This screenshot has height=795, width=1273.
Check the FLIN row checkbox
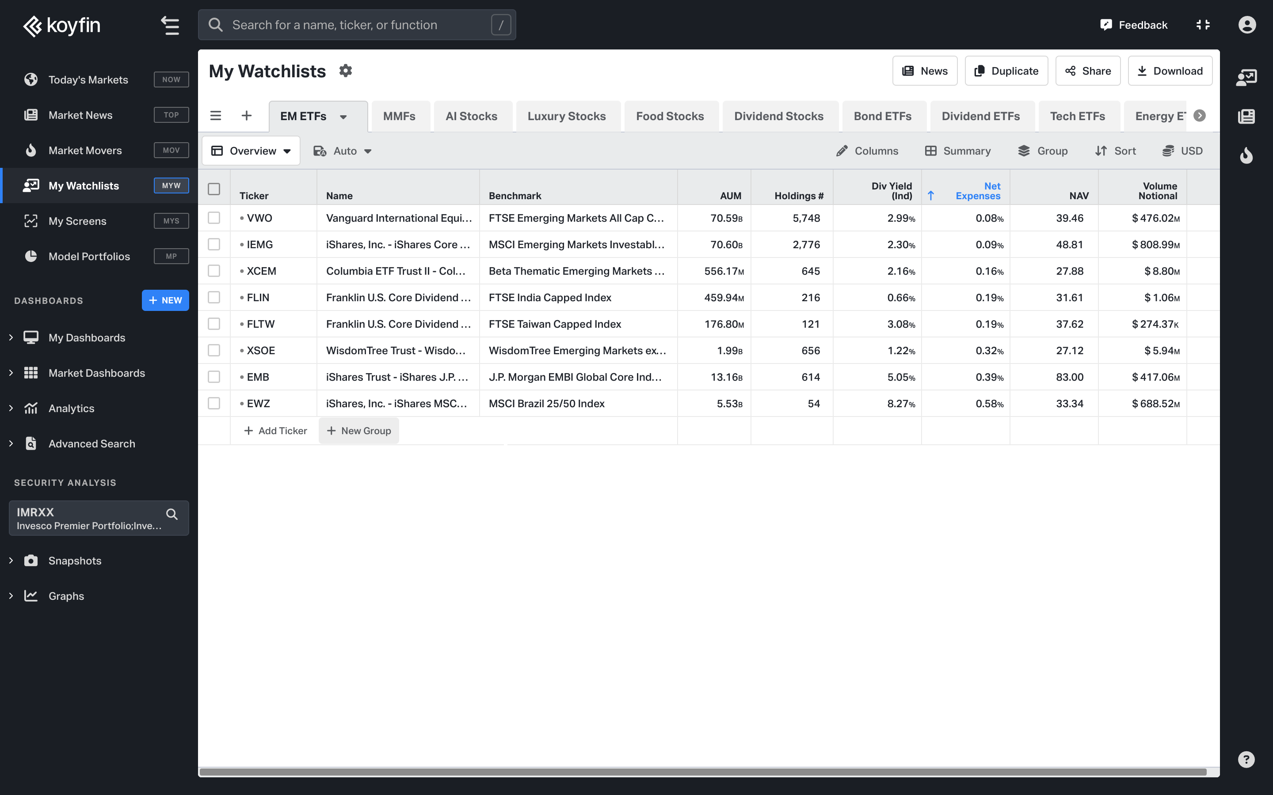(213, 297)
